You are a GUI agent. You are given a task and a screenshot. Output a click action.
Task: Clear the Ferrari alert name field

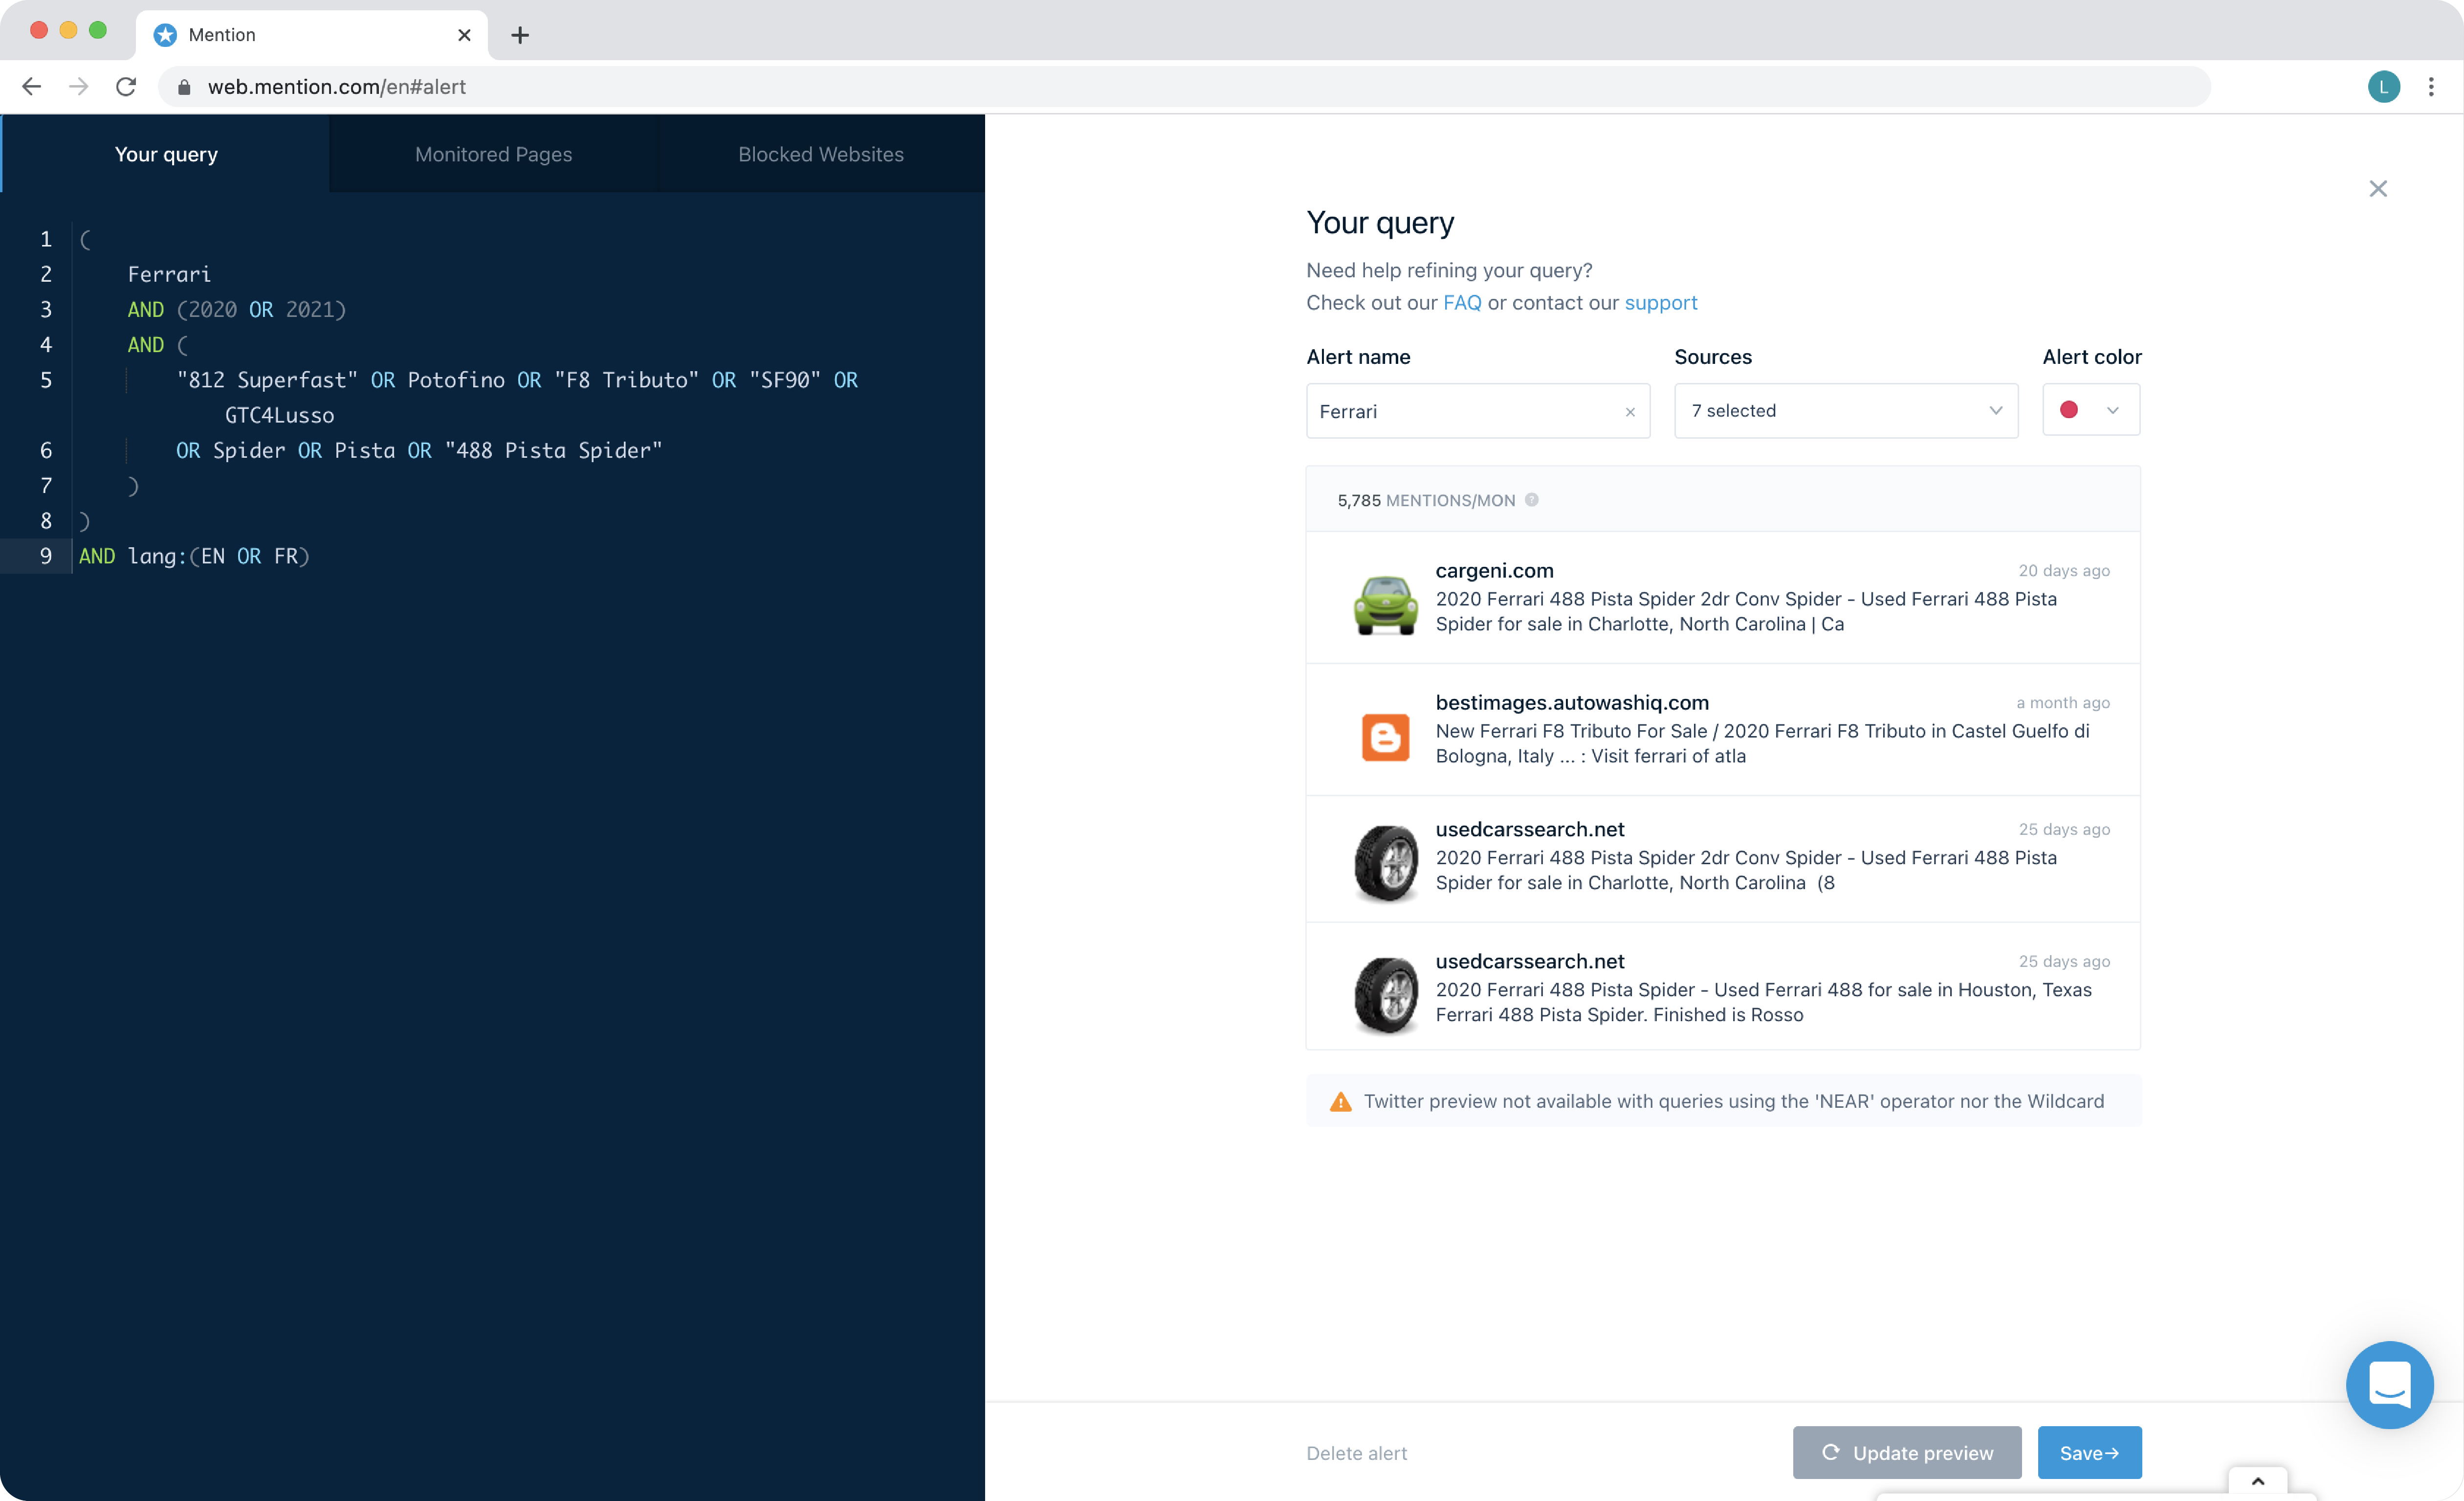[x=1630, y=412]
